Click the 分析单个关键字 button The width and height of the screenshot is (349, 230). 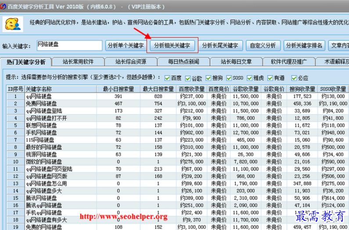126,46
